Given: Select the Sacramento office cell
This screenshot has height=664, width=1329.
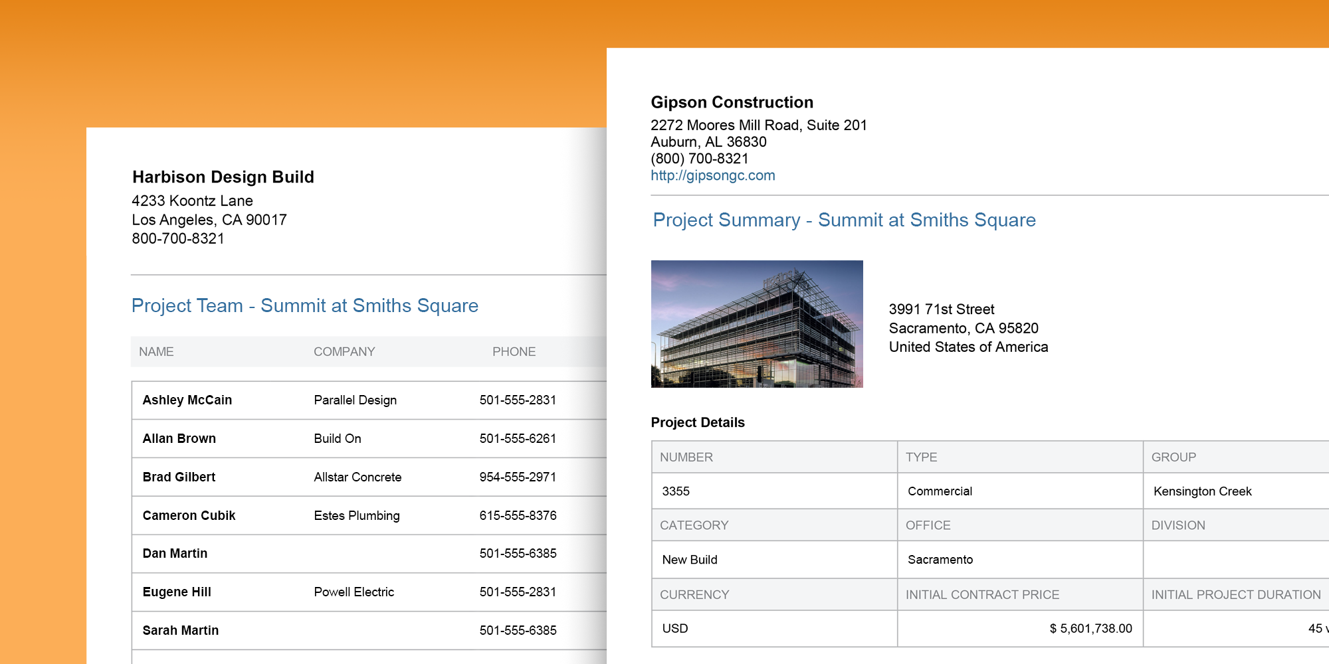Looking at the screenshot, I should 940,559.
